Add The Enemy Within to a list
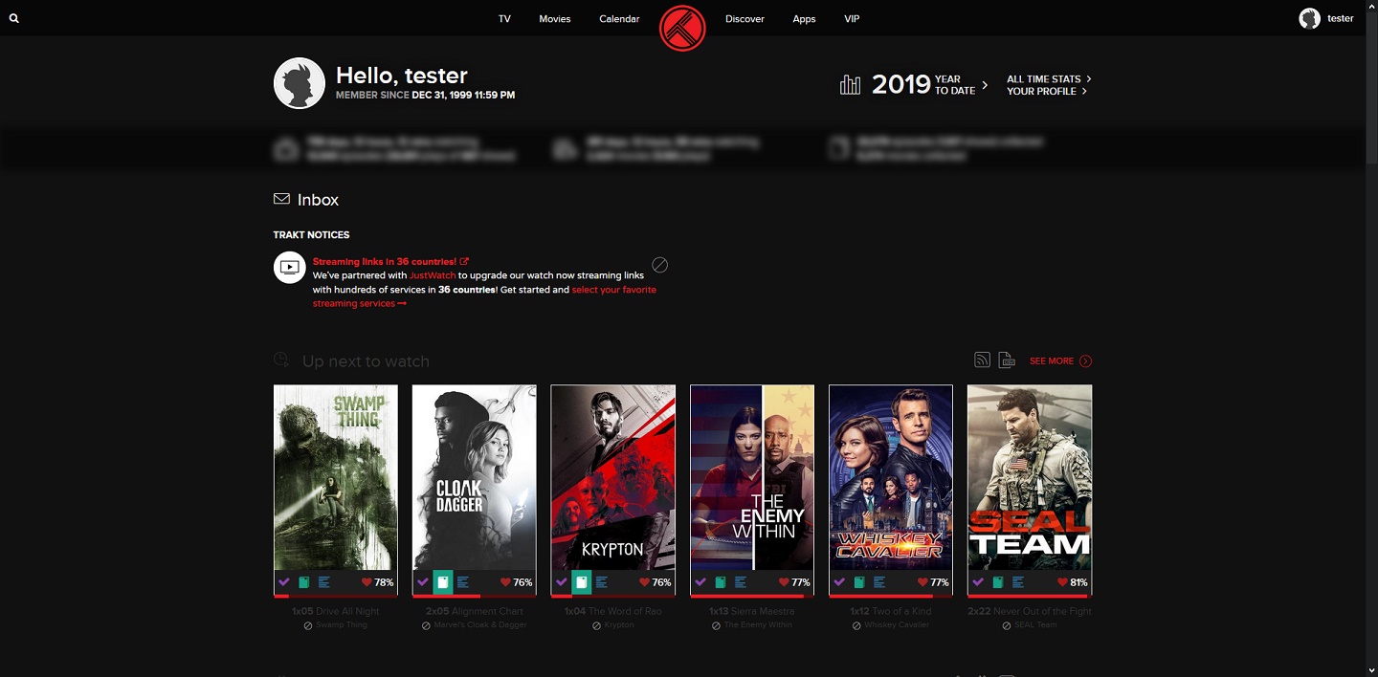Screen dimensions: 1378x677 (741, 581)
